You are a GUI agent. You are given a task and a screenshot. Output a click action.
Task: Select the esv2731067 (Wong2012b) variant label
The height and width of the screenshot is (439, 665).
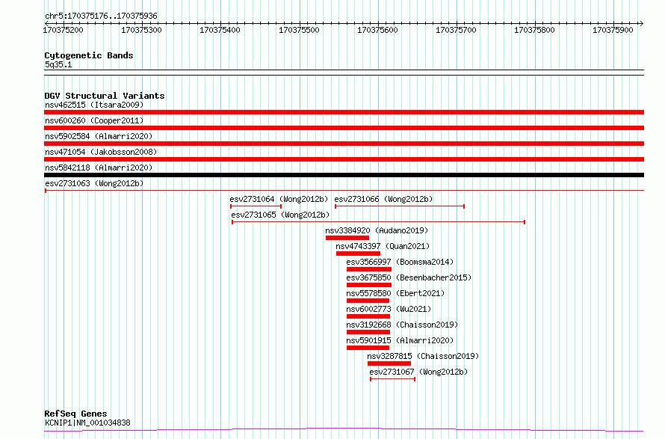point(418,372)
